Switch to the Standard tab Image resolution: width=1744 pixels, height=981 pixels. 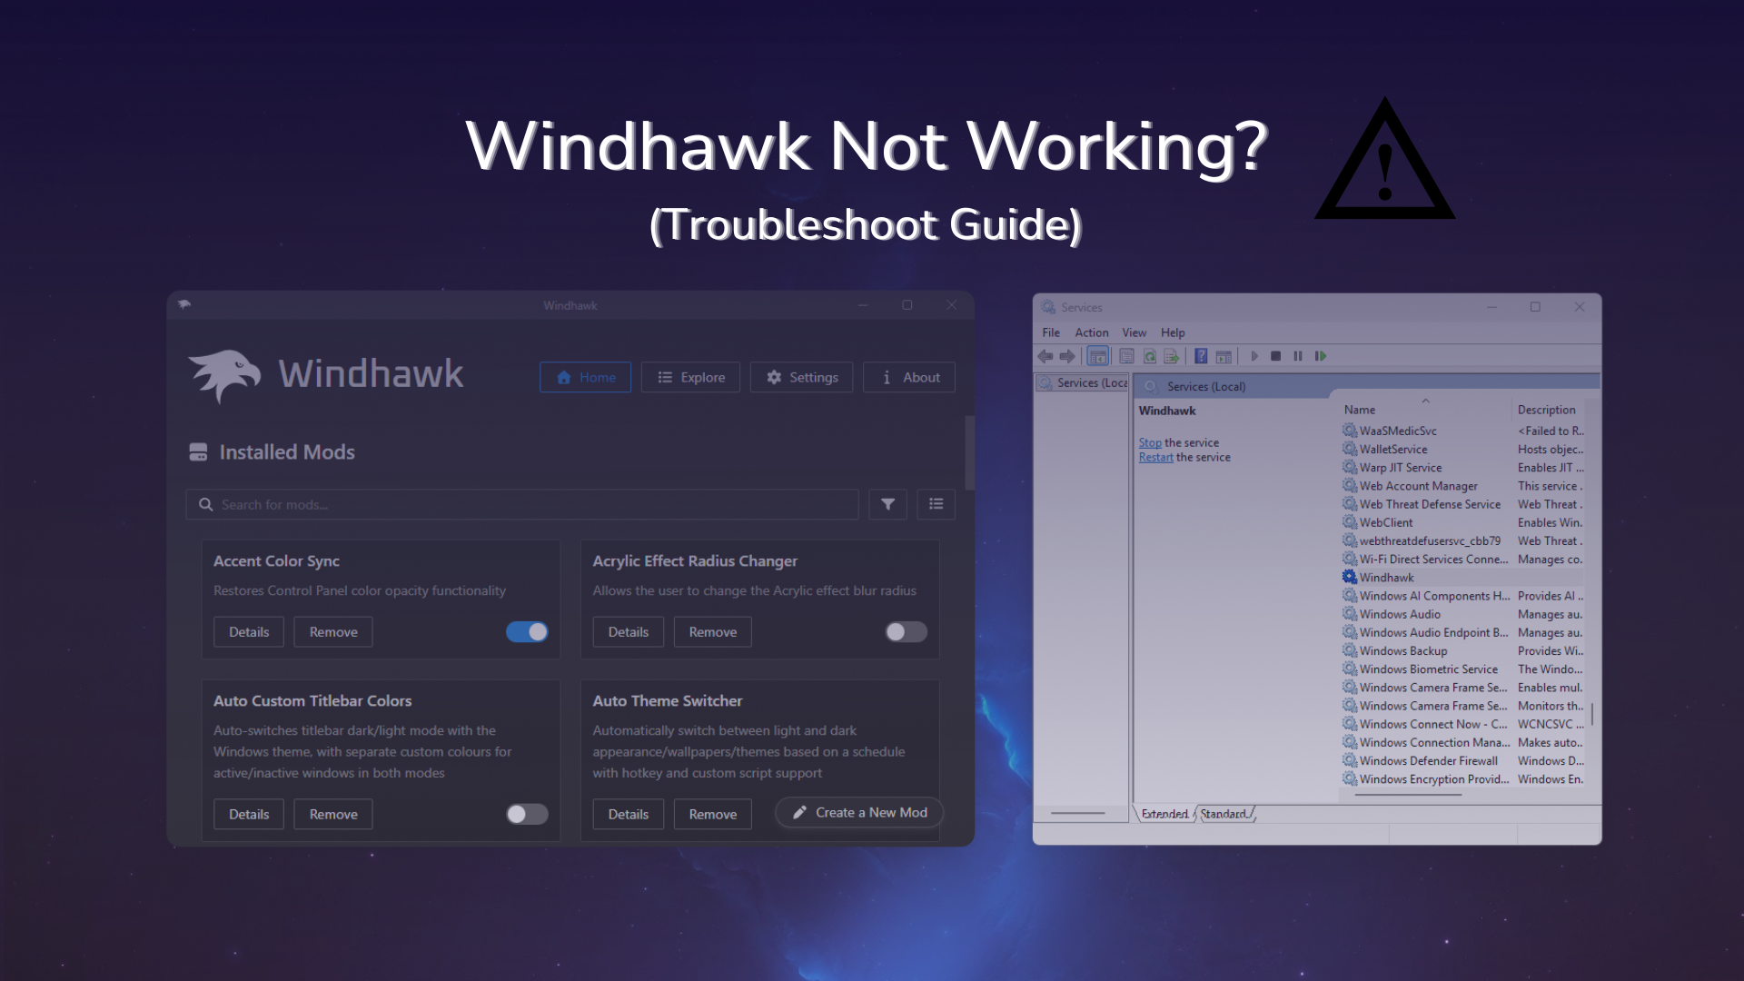[x=1224, y=814]
